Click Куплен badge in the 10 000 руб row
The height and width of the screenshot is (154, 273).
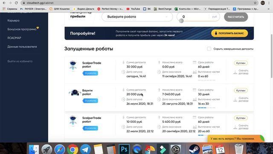tap(241, 118)
